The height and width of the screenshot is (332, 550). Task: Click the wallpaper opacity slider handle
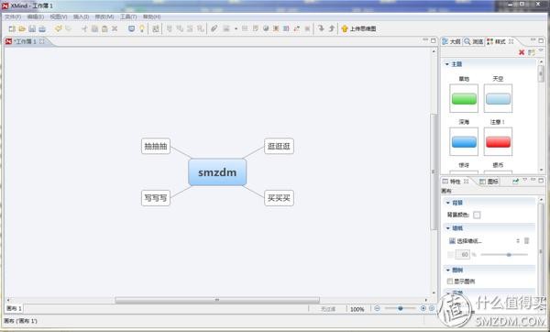(x=509, y=254)
